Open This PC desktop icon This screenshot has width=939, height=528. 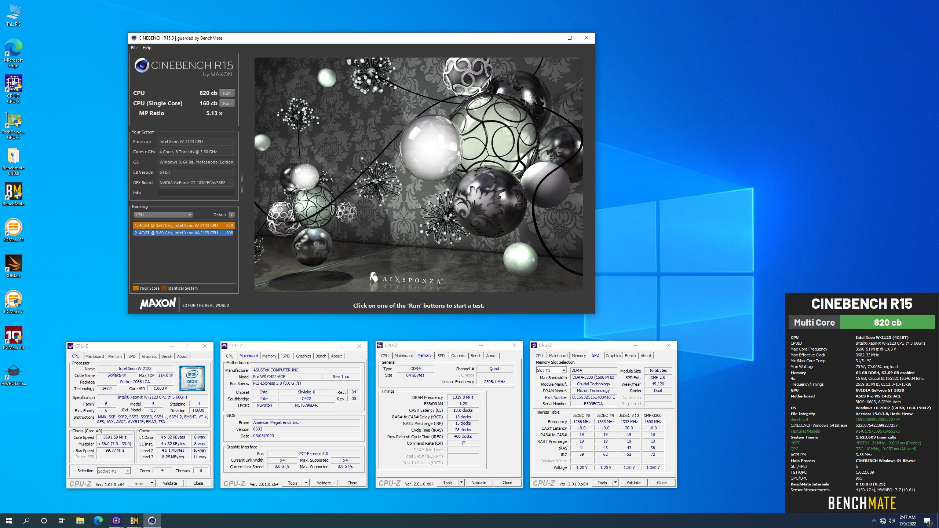[x=14, y=15]
